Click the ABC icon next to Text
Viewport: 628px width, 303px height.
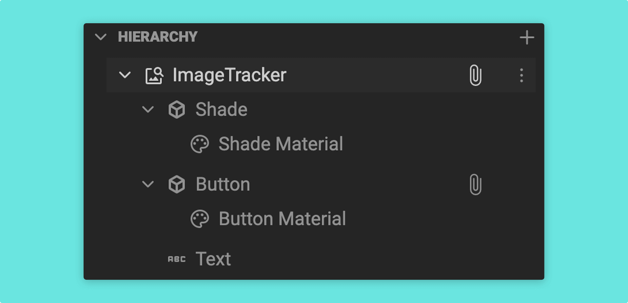(x=177, y=259)
